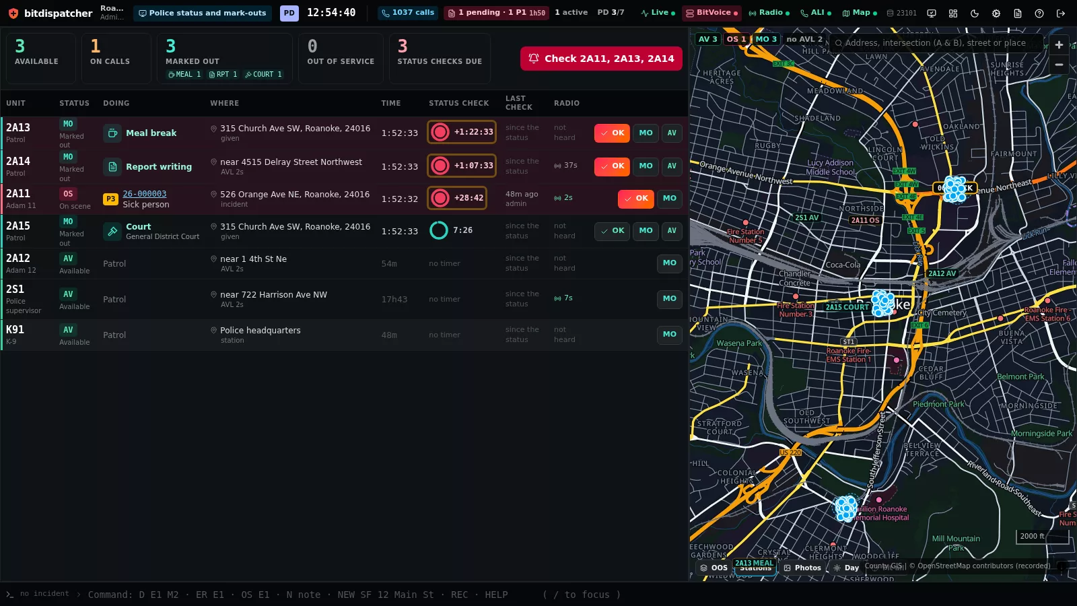Click the Meal break status icon for 2A13
The height and width of the screenshot is (606, 1077).
(x=112, y=133)
